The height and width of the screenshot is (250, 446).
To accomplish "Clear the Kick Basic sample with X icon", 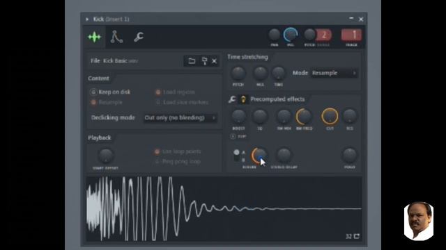I will pyautogui.click(x=214, y=61).
